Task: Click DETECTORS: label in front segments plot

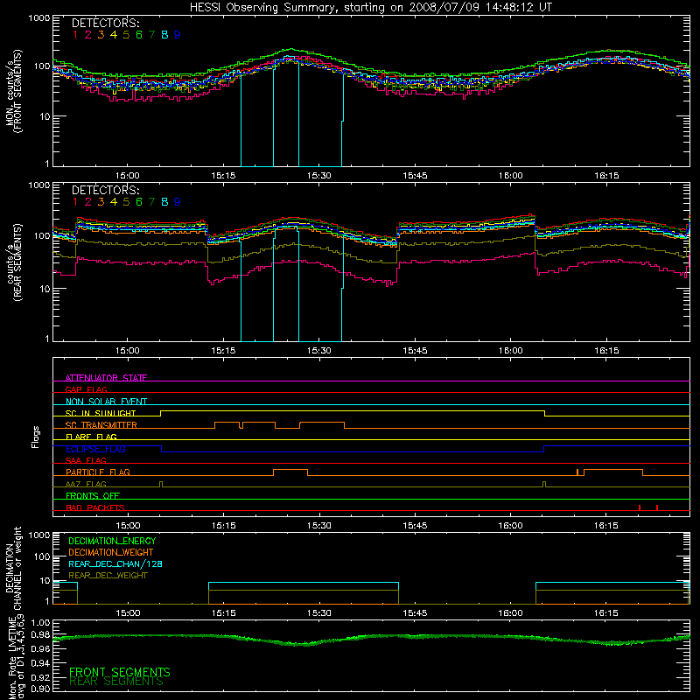Action: click(105, 23)
